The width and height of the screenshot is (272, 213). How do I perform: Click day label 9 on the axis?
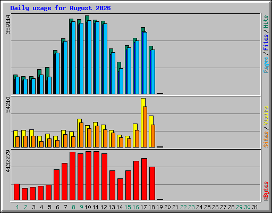[81, 207]
